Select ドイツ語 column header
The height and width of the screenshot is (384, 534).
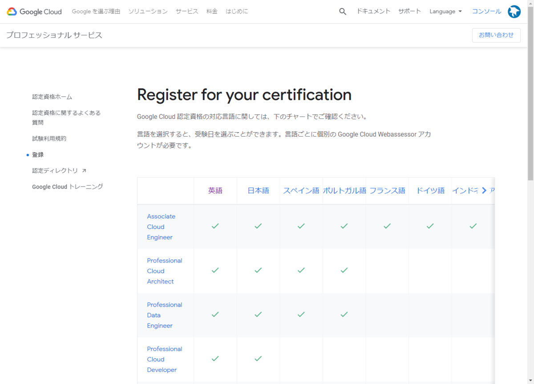[430, 190]
